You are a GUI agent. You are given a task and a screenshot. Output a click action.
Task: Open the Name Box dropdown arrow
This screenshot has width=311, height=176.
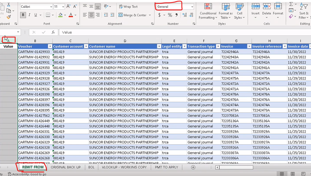pyautogui.click(x=18, y=32)
